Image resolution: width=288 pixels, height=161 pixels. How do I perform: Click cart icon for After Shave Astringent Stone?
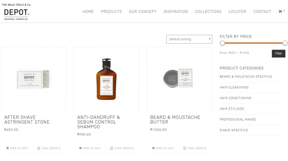coord(7,148)
